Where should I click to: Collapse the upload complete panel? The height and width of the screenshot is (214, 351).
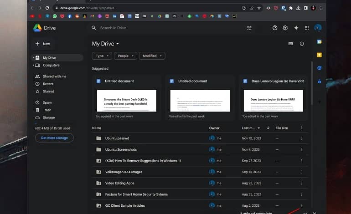click(305, 213)
